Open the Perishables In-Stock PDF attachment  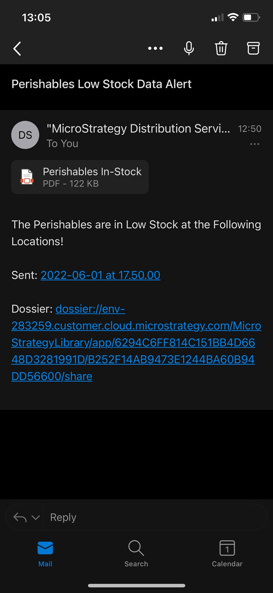92,177
